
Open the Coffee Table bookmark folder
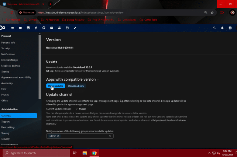(x=149, y=20)
